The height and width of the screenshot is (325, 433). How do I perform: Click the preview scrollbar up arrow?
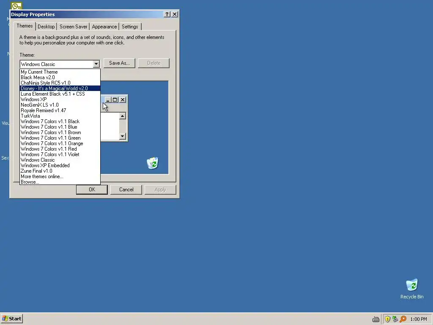click(123, 116)
